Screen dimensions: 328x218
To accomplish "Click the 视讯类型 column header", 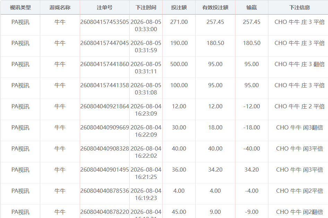I will coord(20,8).
